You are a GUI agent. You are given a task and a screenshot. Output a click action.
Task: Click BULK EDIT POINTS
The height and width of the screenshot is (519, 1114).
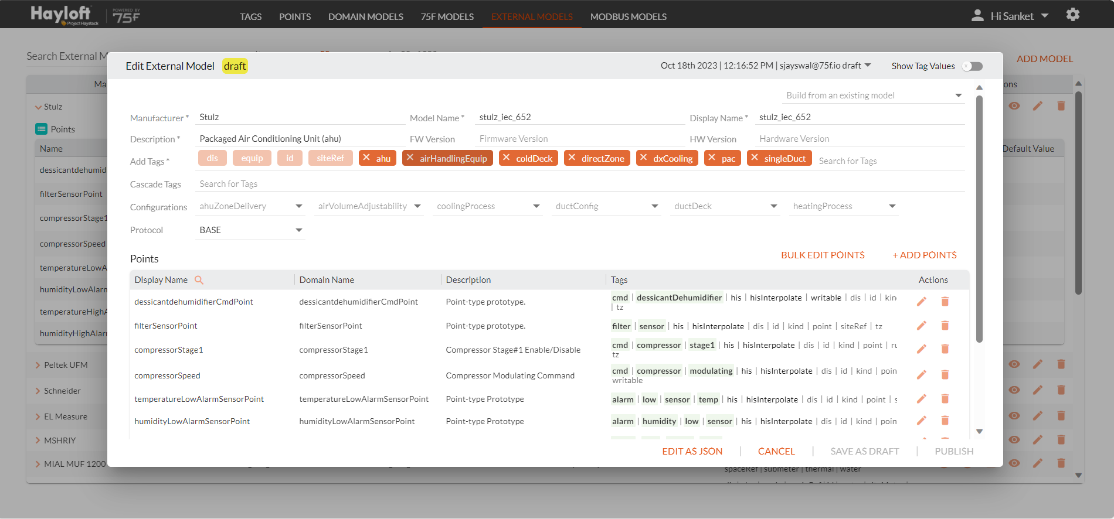[823, 255]
